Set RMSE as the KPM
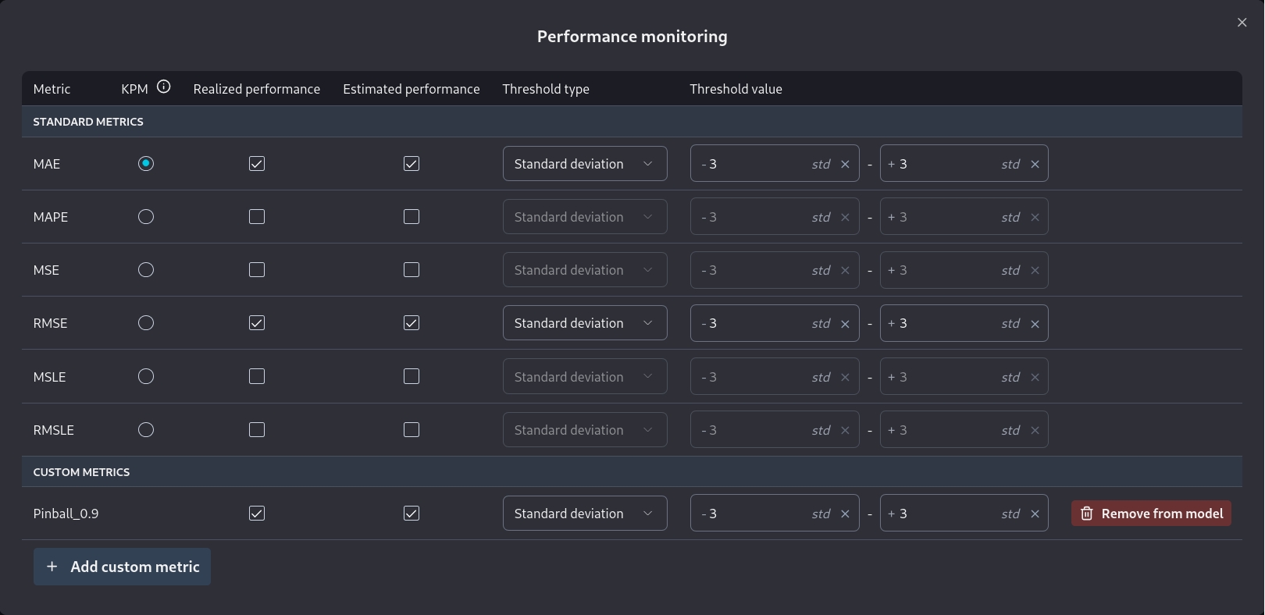Screen dimensions: 1265x615 [x=146, y=323]
